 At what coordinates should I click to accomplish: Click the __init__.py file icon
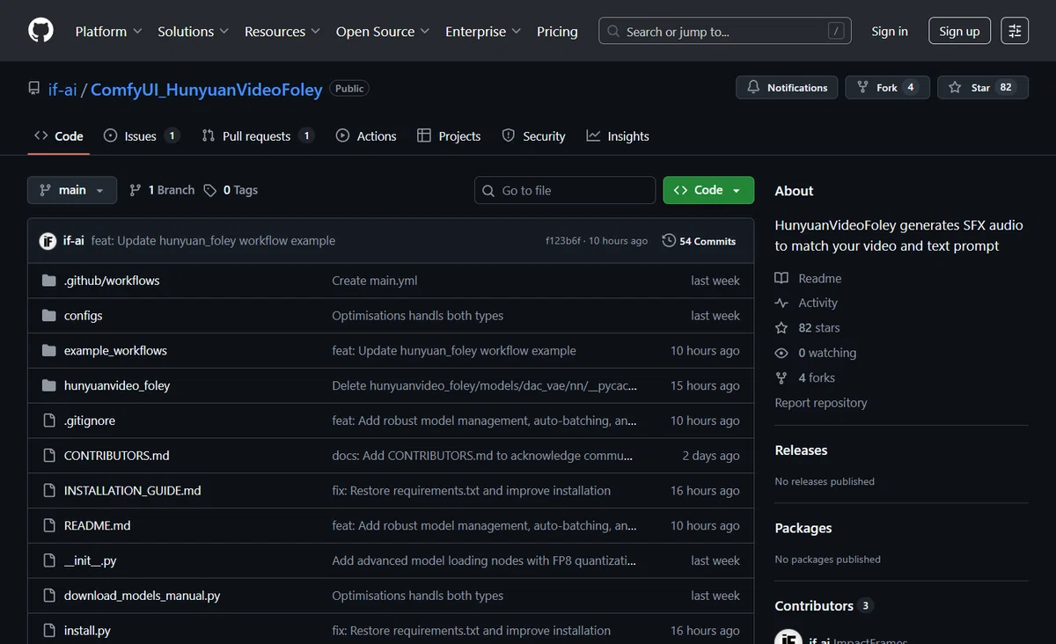[49, 560]
